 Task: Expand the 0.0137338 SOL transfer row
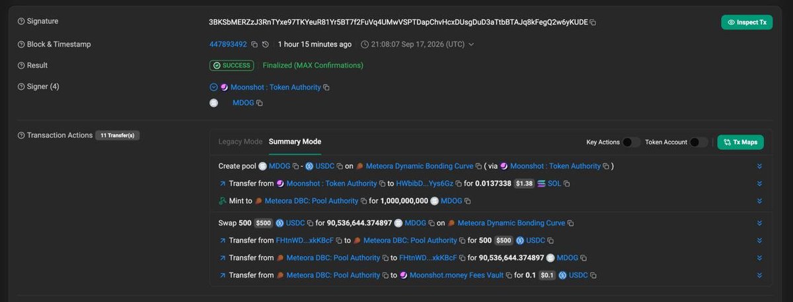coord(759,183)
